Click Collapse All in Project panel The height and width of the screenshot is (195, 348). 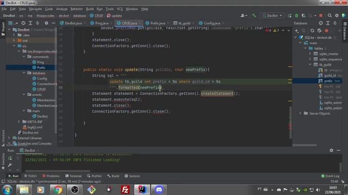coord(38,23)
